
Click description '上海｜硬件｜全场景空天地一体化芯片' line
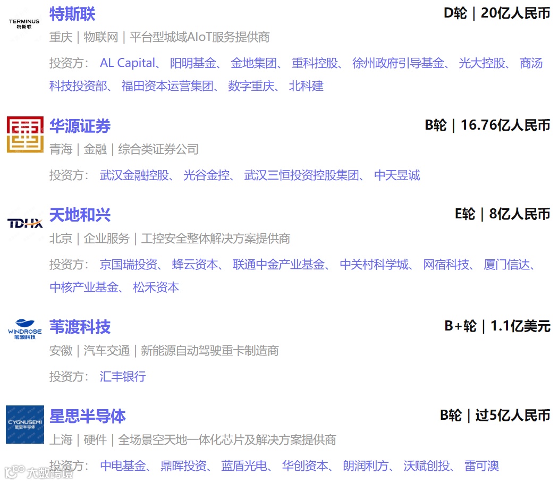pyautogui.click(x=193, y=439)
